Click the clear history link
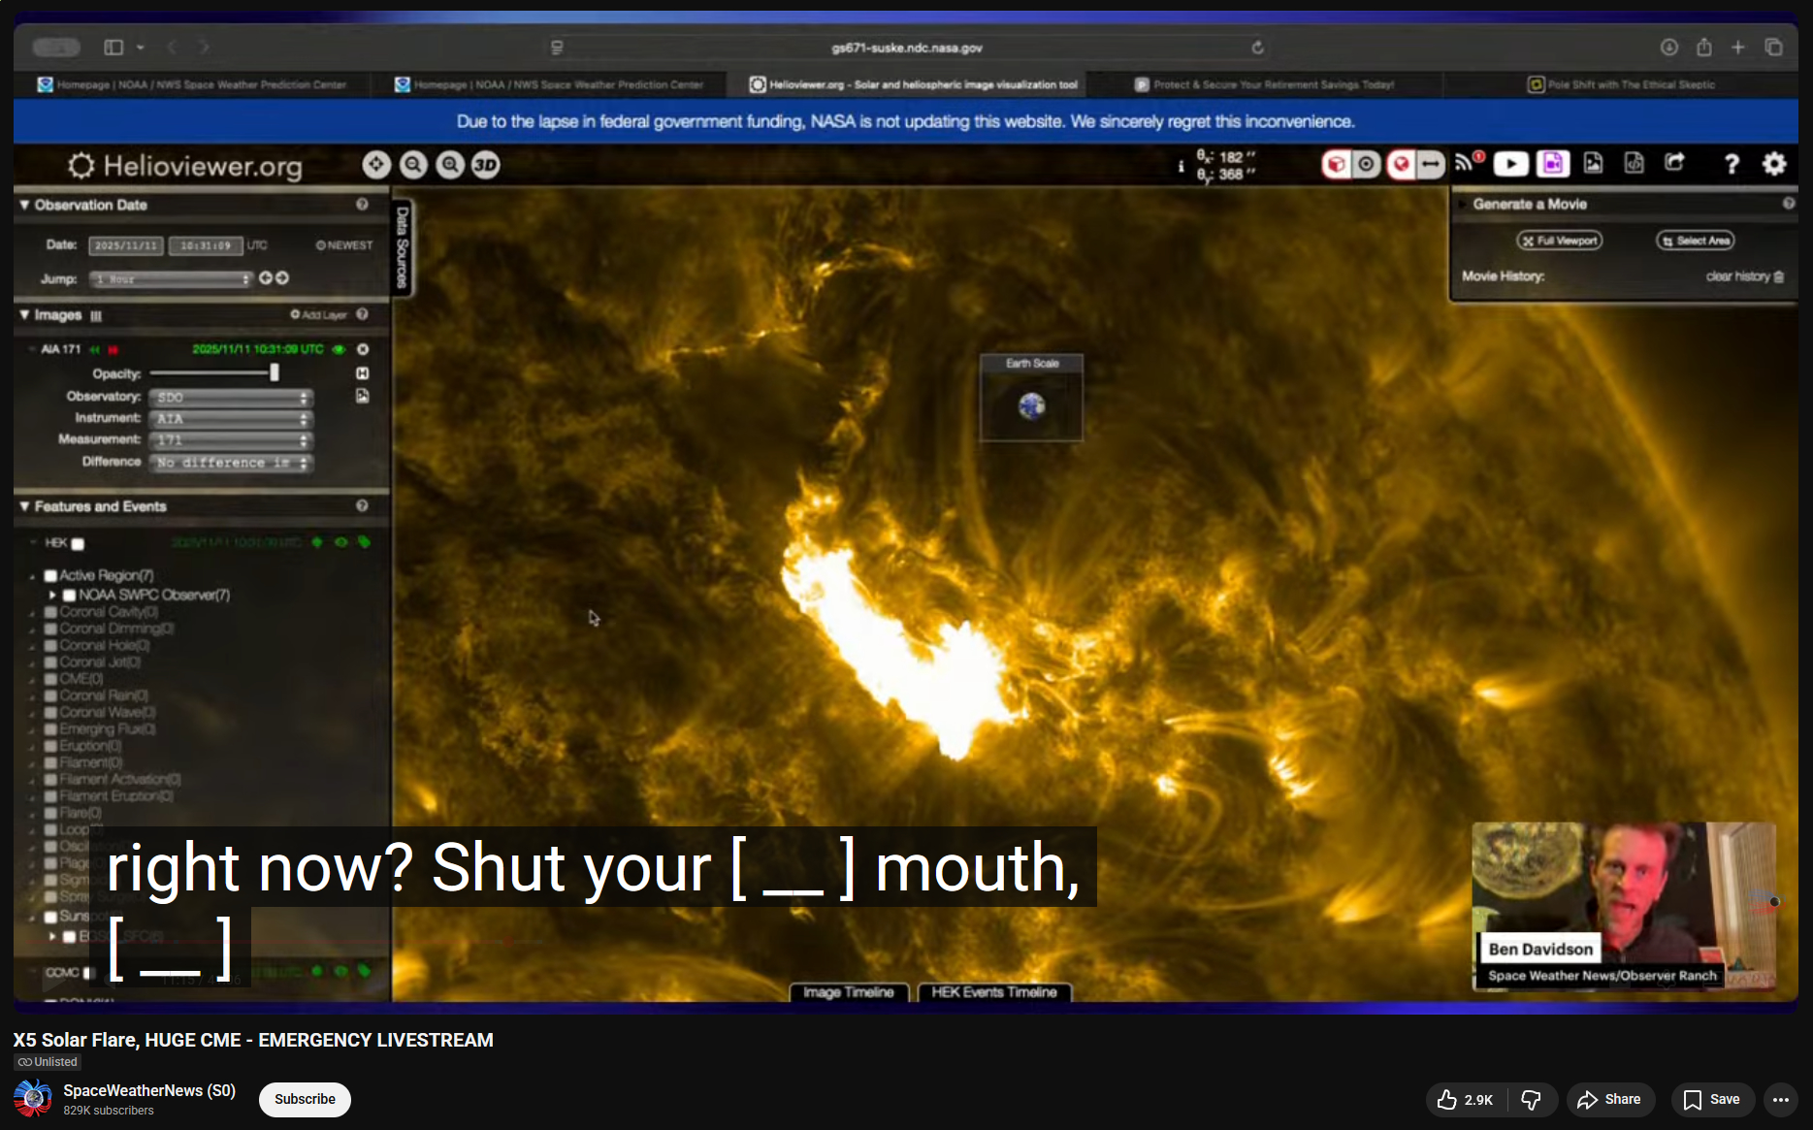 [1744, 276]
